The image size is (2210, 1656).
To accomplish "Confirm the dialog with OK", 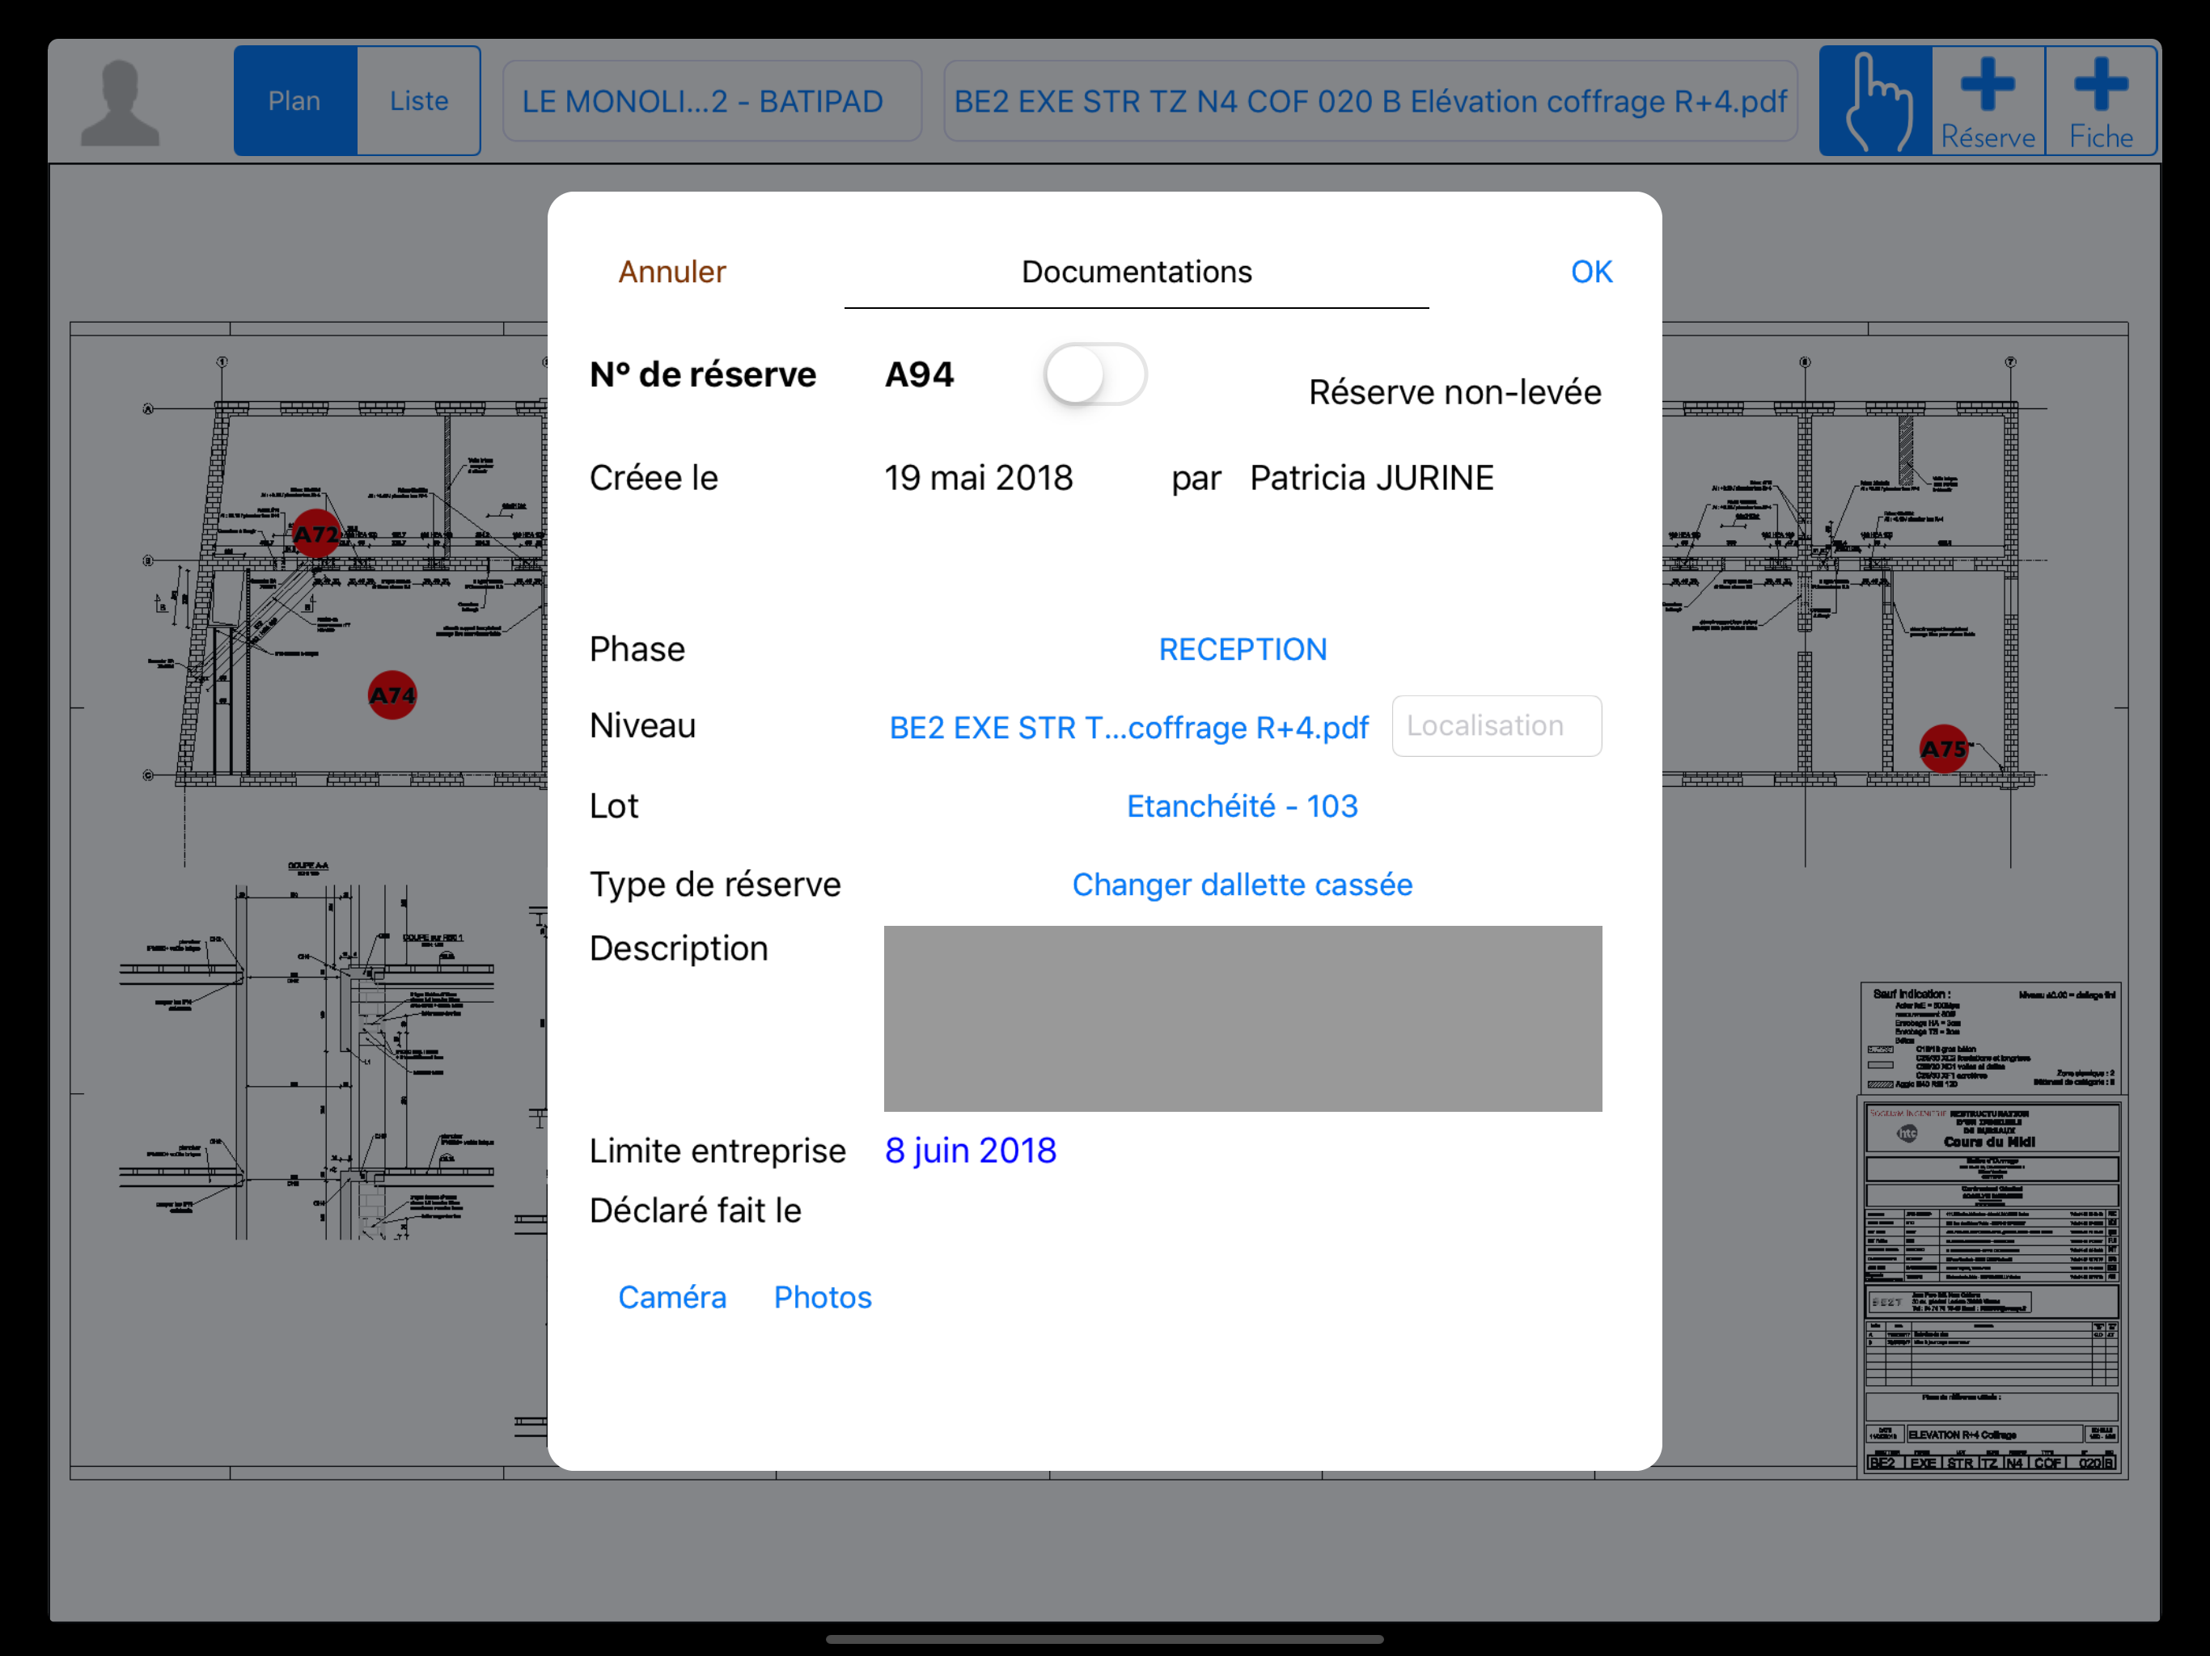I will coord(1590,272).
